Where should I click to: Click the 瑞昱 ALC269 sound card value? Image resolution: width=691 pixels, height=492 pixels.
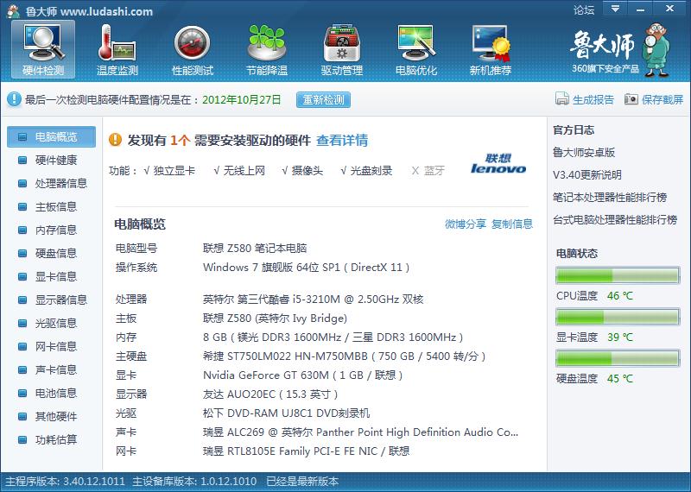(360, 432)
